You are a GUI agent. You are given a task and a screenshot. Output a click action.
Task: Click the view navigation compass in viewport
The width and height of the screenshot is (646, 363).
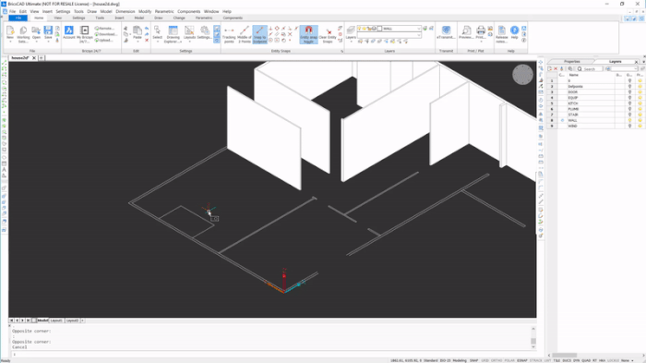pos(522,75)
